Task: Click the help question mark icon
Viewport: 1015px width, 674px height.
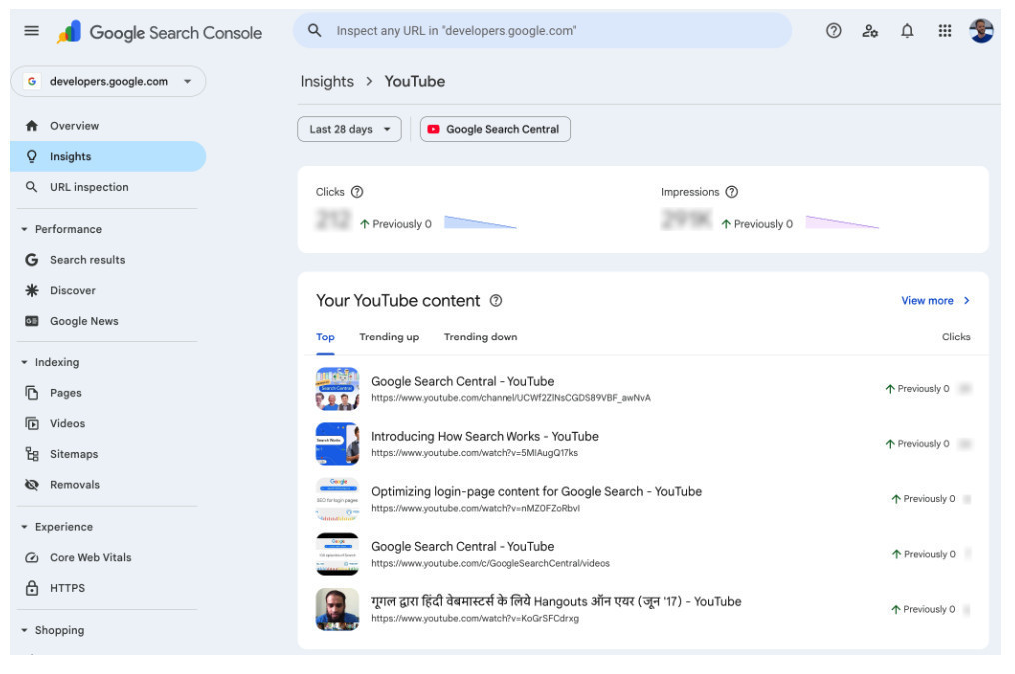Action: pyautogui.click(x=833, y=31)
